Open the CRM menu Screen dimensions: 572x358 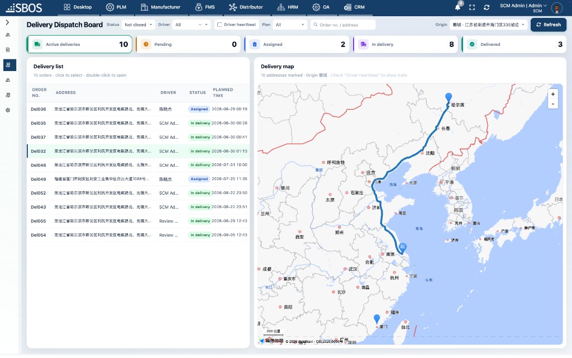(354, 7)
